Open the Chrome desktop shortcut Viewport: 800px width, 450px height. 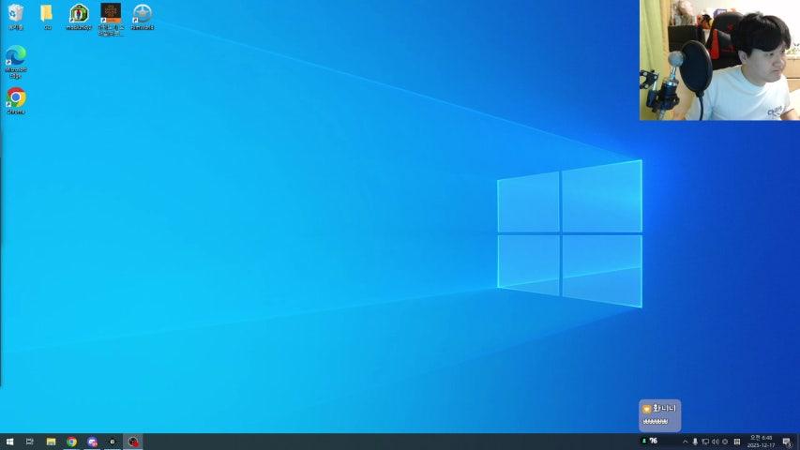click(15, 100)
